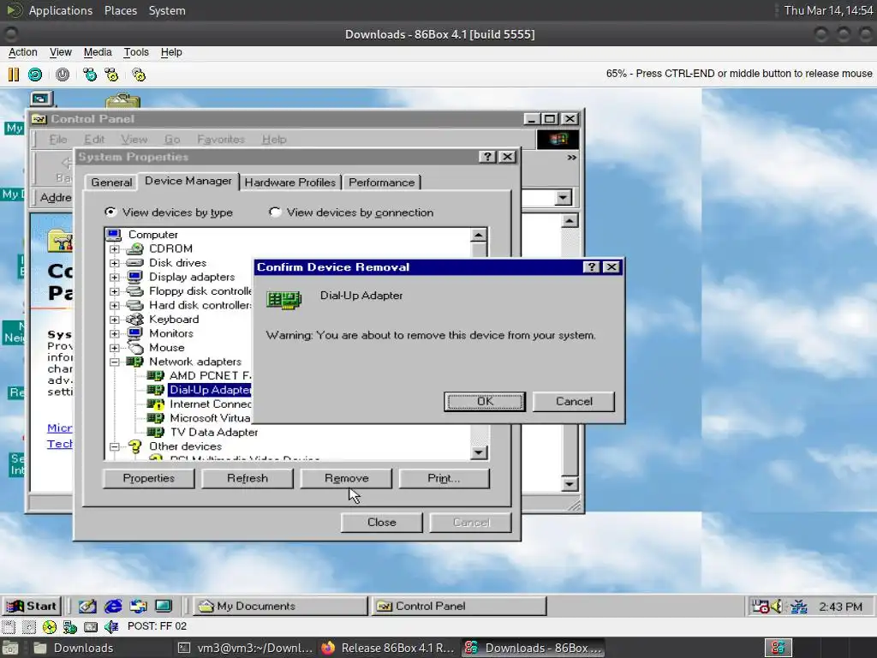Viewport: 877px width, 658px height.
Task: Click the ACPI shutdown power icon
Action: click(x=62, y=75)
